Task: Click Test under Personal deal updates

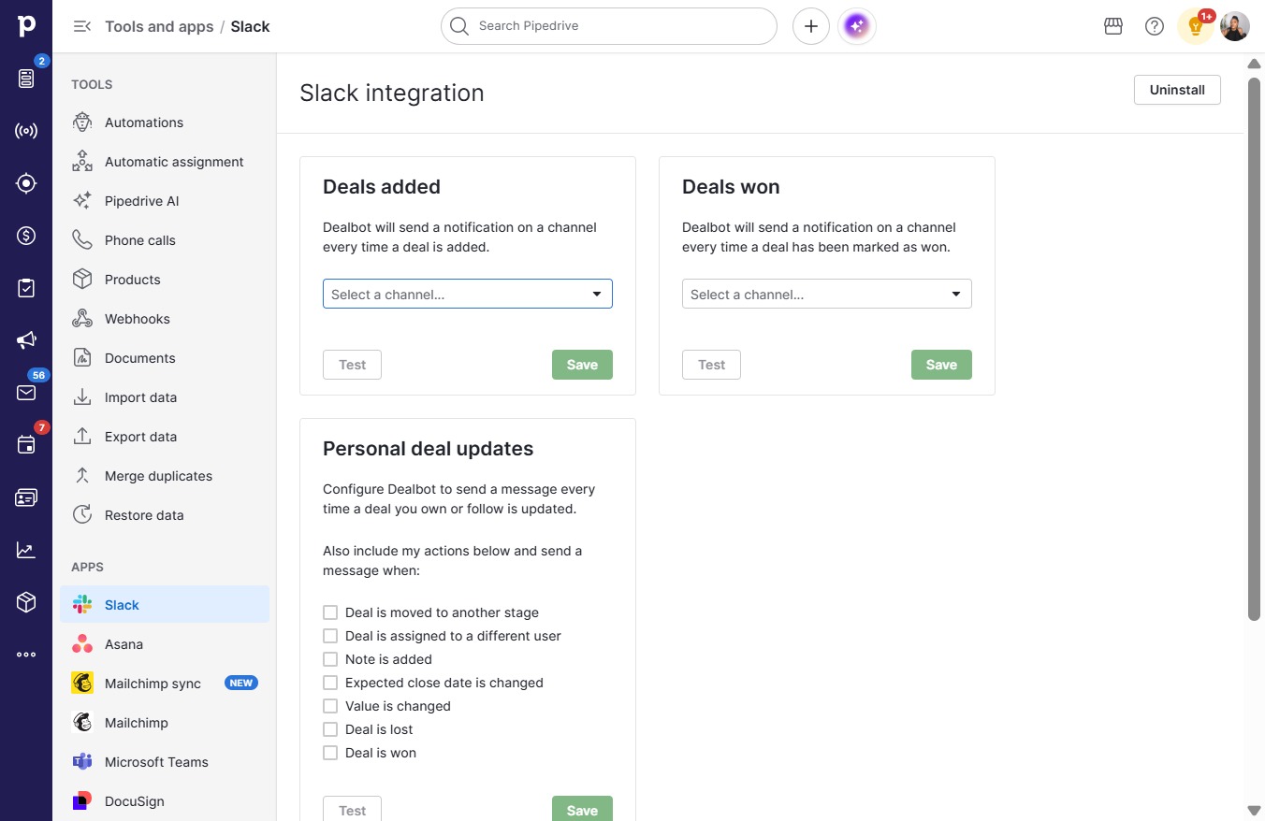Action: 352,810
